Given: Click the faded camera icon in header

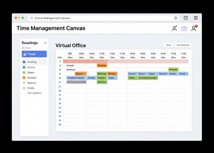Looking at the screenshot, I should [184, 28].
